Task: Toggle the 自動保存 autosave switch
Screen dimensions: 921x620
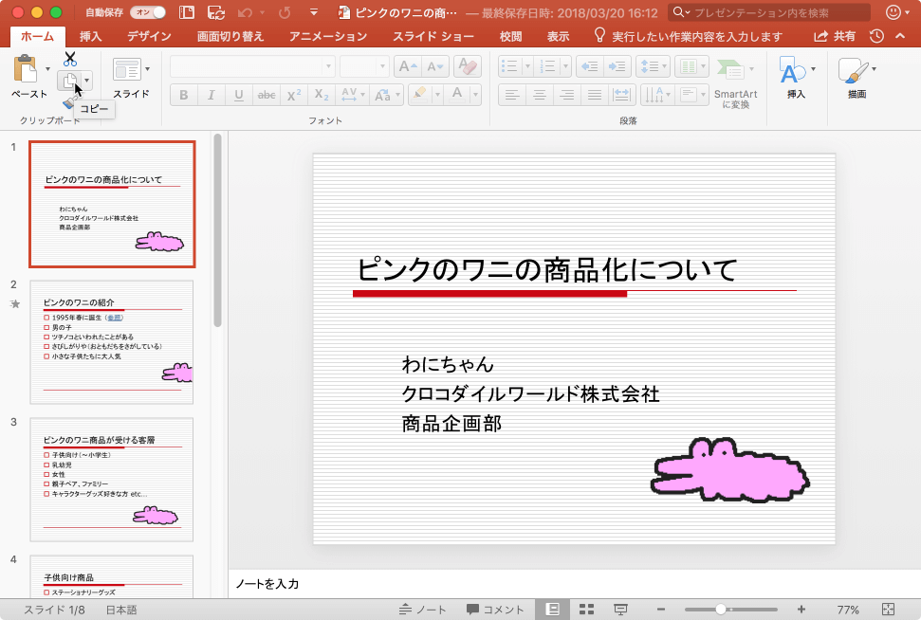Action: 147,12
